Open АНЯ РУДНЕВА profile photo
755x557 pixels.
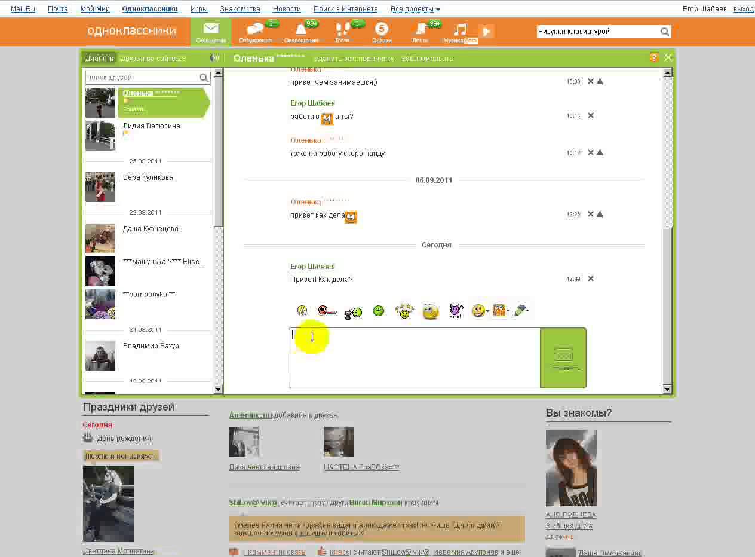pos(571,468)
